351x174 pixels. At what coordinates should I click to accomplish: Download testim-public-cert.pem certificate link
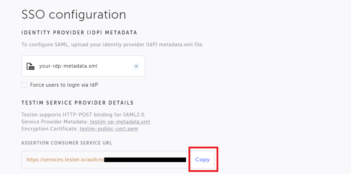109,129
